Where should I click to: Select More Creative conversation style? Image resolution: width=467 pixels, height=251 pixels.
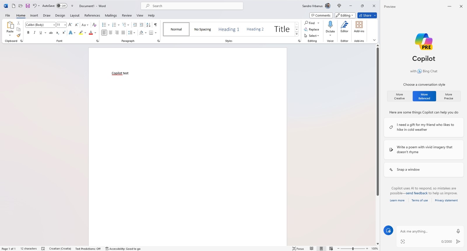[x=400, y=96]
